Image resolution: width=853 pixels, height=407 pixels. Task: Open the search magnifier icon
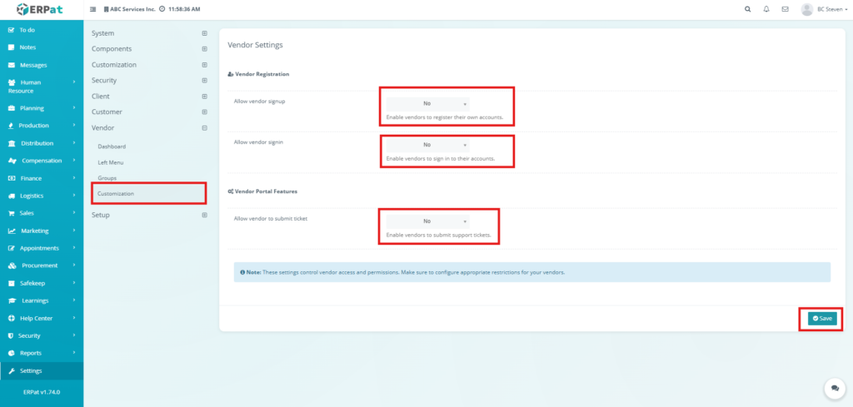(747, 9)
